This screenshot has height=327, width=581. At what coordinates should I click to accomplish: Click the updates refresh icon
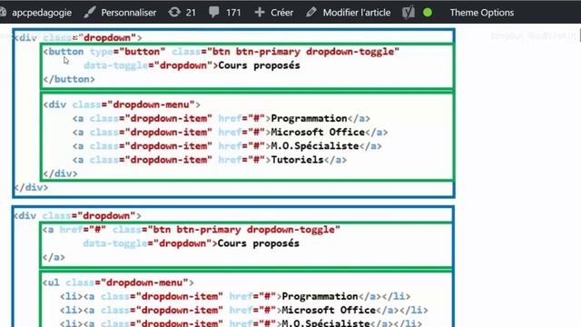pyautogui.click(x=174, y=12)
